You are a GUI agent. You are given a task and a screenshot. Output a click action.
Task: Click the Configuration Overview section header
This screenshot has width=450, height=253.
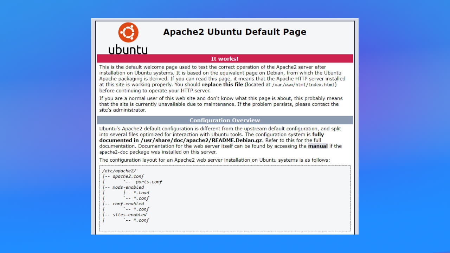point(225,120)
